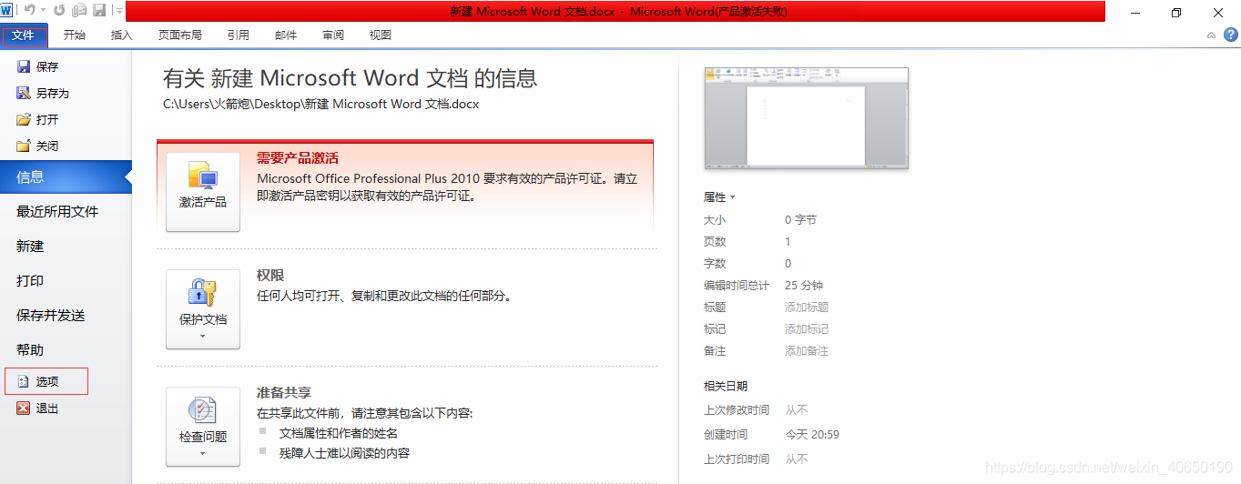The width and height of the screenshot is (1241, 484).
Task: Click the 编辑时间总计 value '25 分钟'
Action: [x=804, y=286]
